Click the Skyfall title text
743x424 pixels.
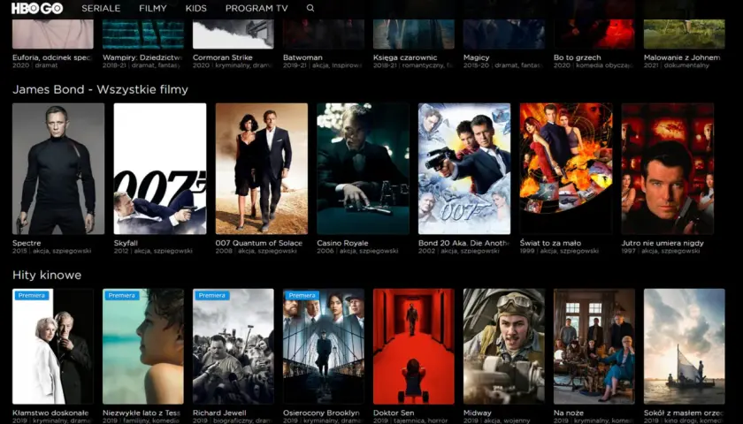click(126, 243)
